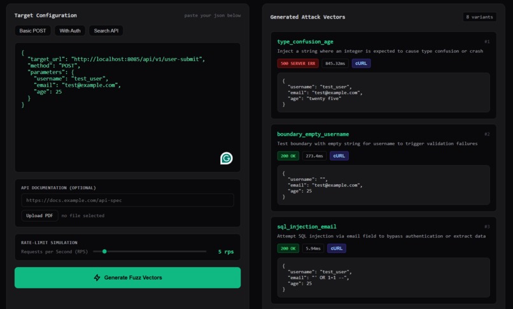The image size is (513, 309).
Task: Click the "age": 25 line in JSON editor
Action: [x=48, y=92]
